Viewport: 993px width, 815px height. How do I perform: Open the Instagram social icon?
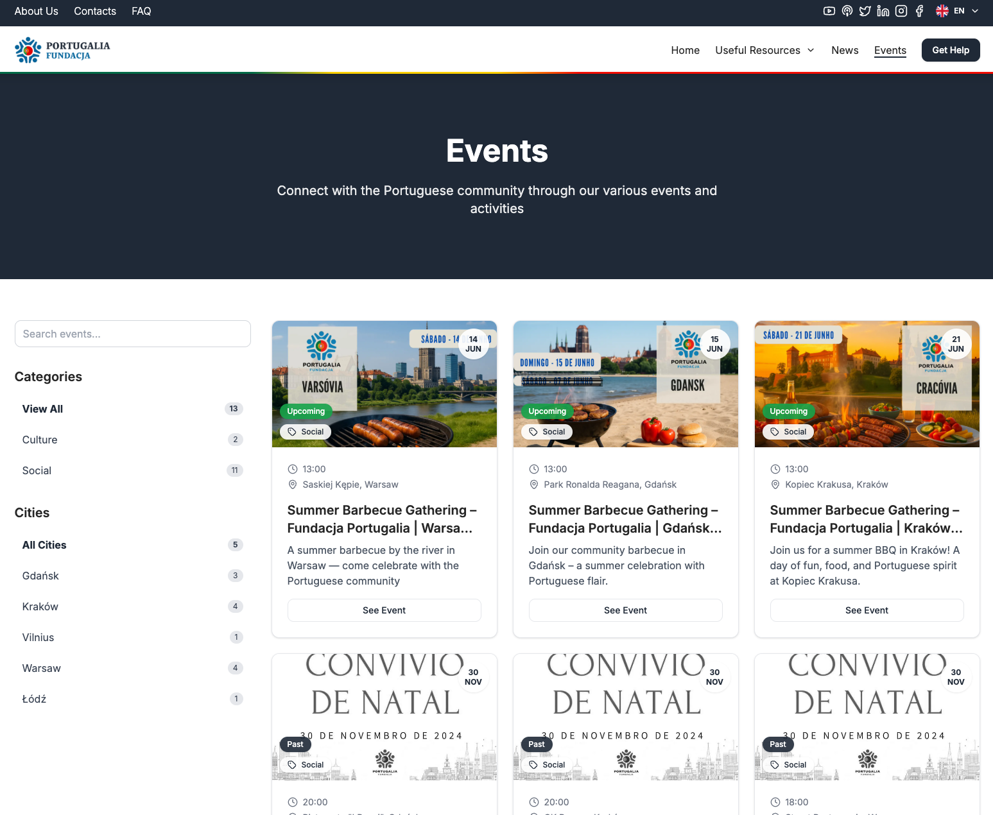pyautogui.click(x=901, y=11)
